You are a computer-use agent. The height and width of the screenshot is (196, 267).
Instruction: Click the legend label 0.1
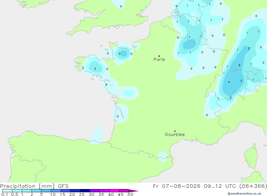5,194
